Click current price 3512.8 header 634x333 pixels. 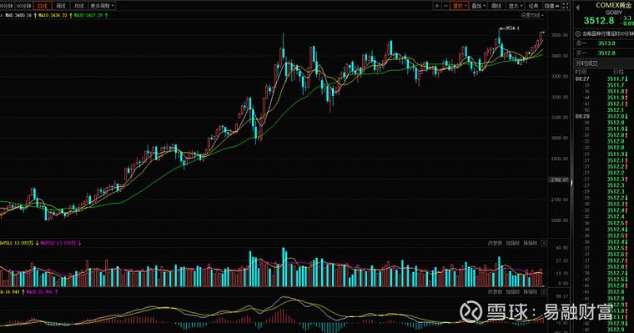coord(598,20)
